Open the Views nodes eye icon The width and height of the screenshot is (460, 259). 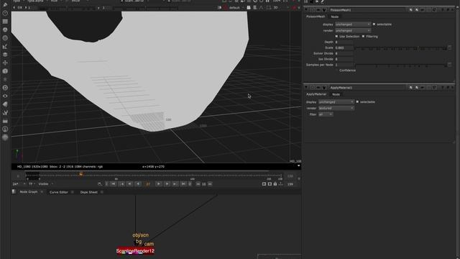point(5,96)
